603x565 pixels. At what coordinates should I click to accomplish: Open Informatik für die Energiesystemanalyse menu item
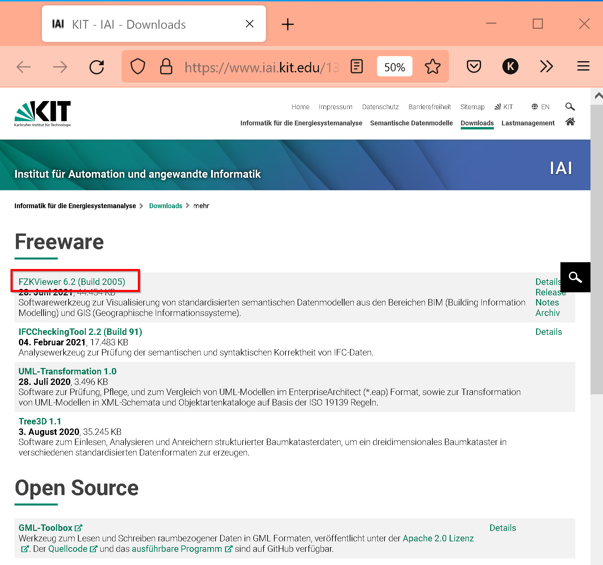coord(301,123)
